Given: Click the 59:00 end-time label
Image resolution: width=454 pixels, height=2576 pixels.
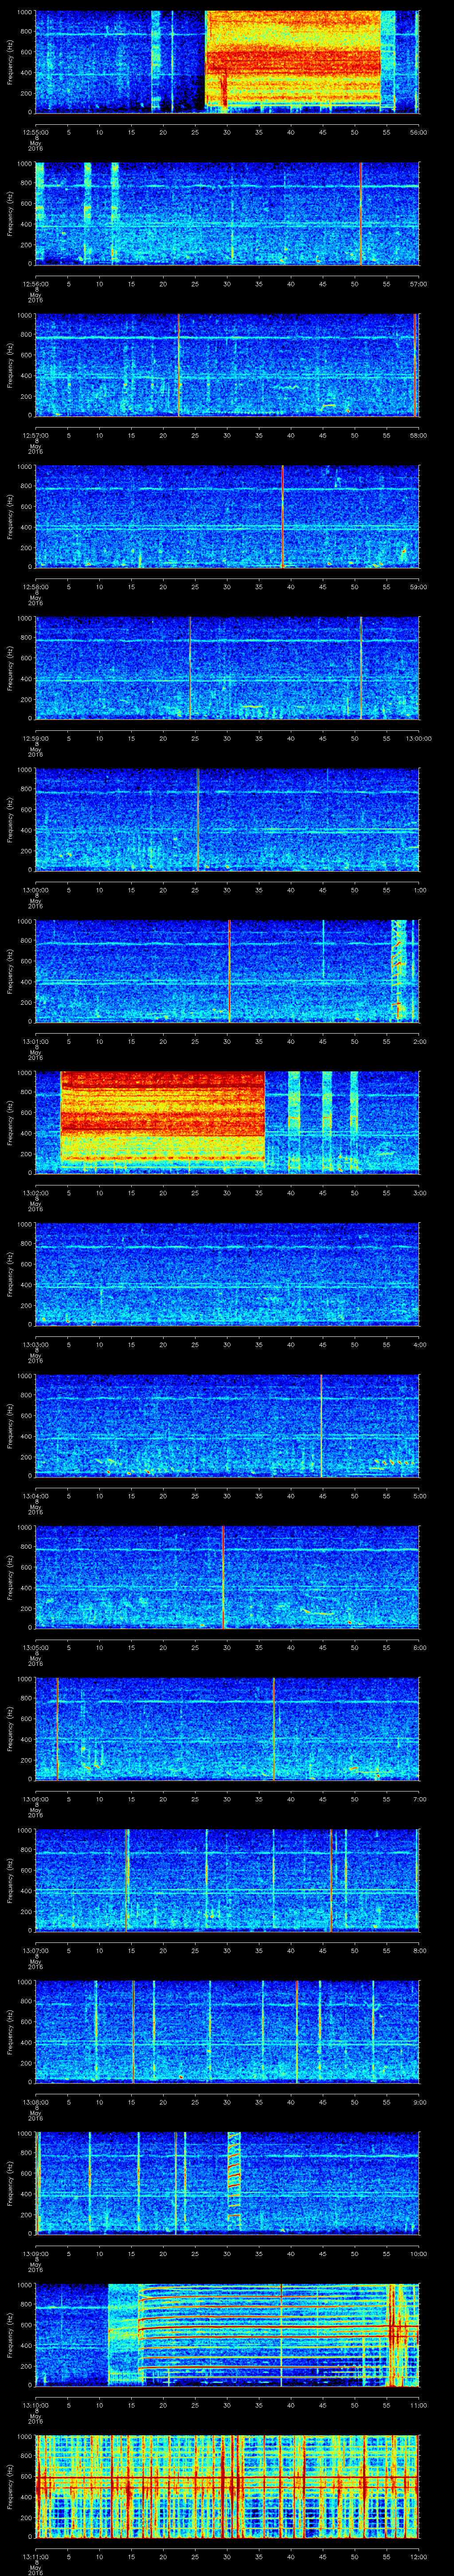Looking at the screenshot, I should (419, 587).
